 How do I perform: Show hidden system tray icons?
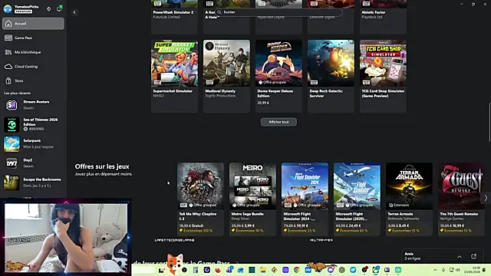pos(435,270)
